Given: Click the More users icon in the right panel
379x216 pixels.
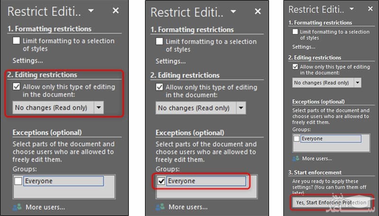Looking at the screenshot, I should 296,159.
